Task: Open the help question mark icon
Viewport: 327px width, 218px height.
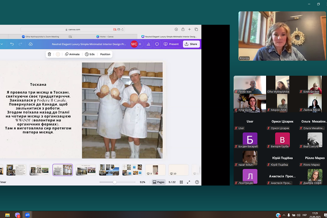Action: click(197, 182)
